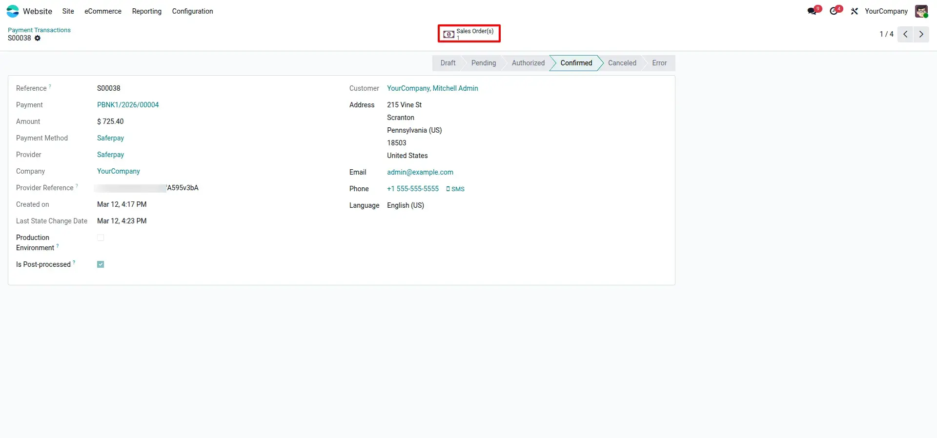937x438 pixels.
Task: Open payment PBNK1/2026/00004 link
Action: coord(128,105)
